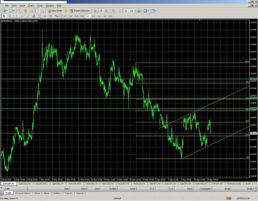Set timeframe to M5
Image resolution: width=258 pixels, height=201 pixels.
pos(71,16)
